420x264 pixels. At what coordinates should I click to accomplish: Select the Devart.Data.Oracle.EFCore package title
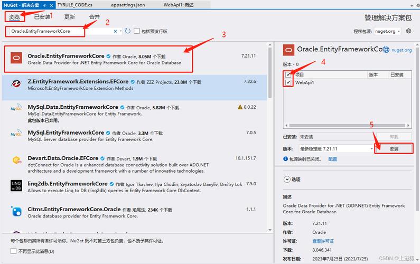(63, 158)
